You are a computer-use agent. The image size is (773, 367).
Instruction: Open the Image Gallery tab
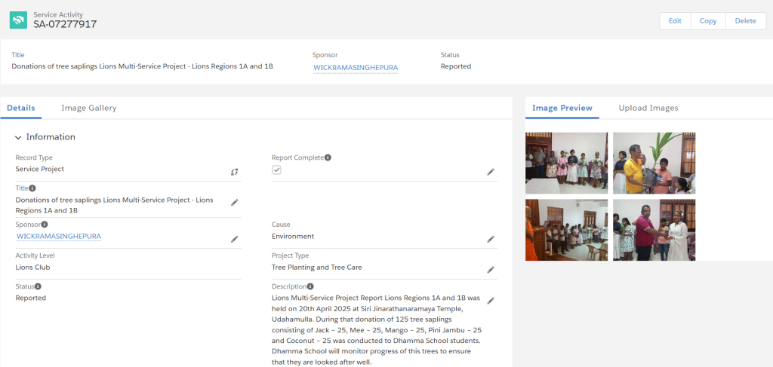pyautogui.click(x=89, y=108)
